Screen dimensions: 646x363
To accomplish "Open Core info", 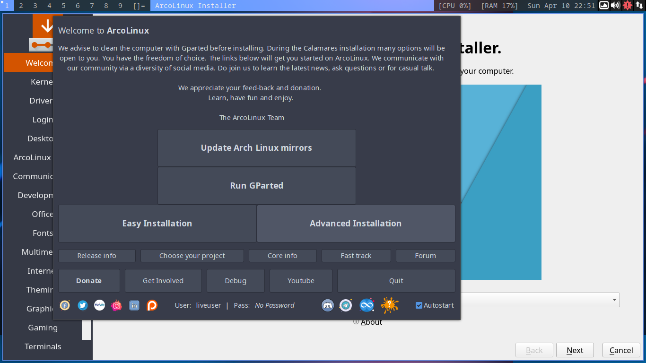I will pyautogui.click(x=283, y=256).
